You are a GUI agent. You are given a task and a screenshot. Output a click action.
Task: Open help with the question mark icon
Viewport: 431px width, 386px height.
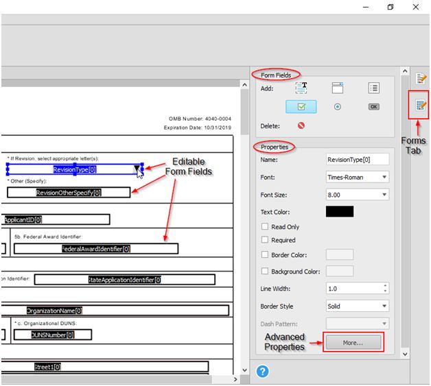[262, 371]
